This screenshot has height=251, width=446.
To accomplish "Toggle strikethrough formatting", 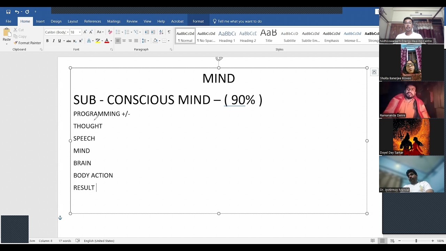I will (x=69, y=41).
